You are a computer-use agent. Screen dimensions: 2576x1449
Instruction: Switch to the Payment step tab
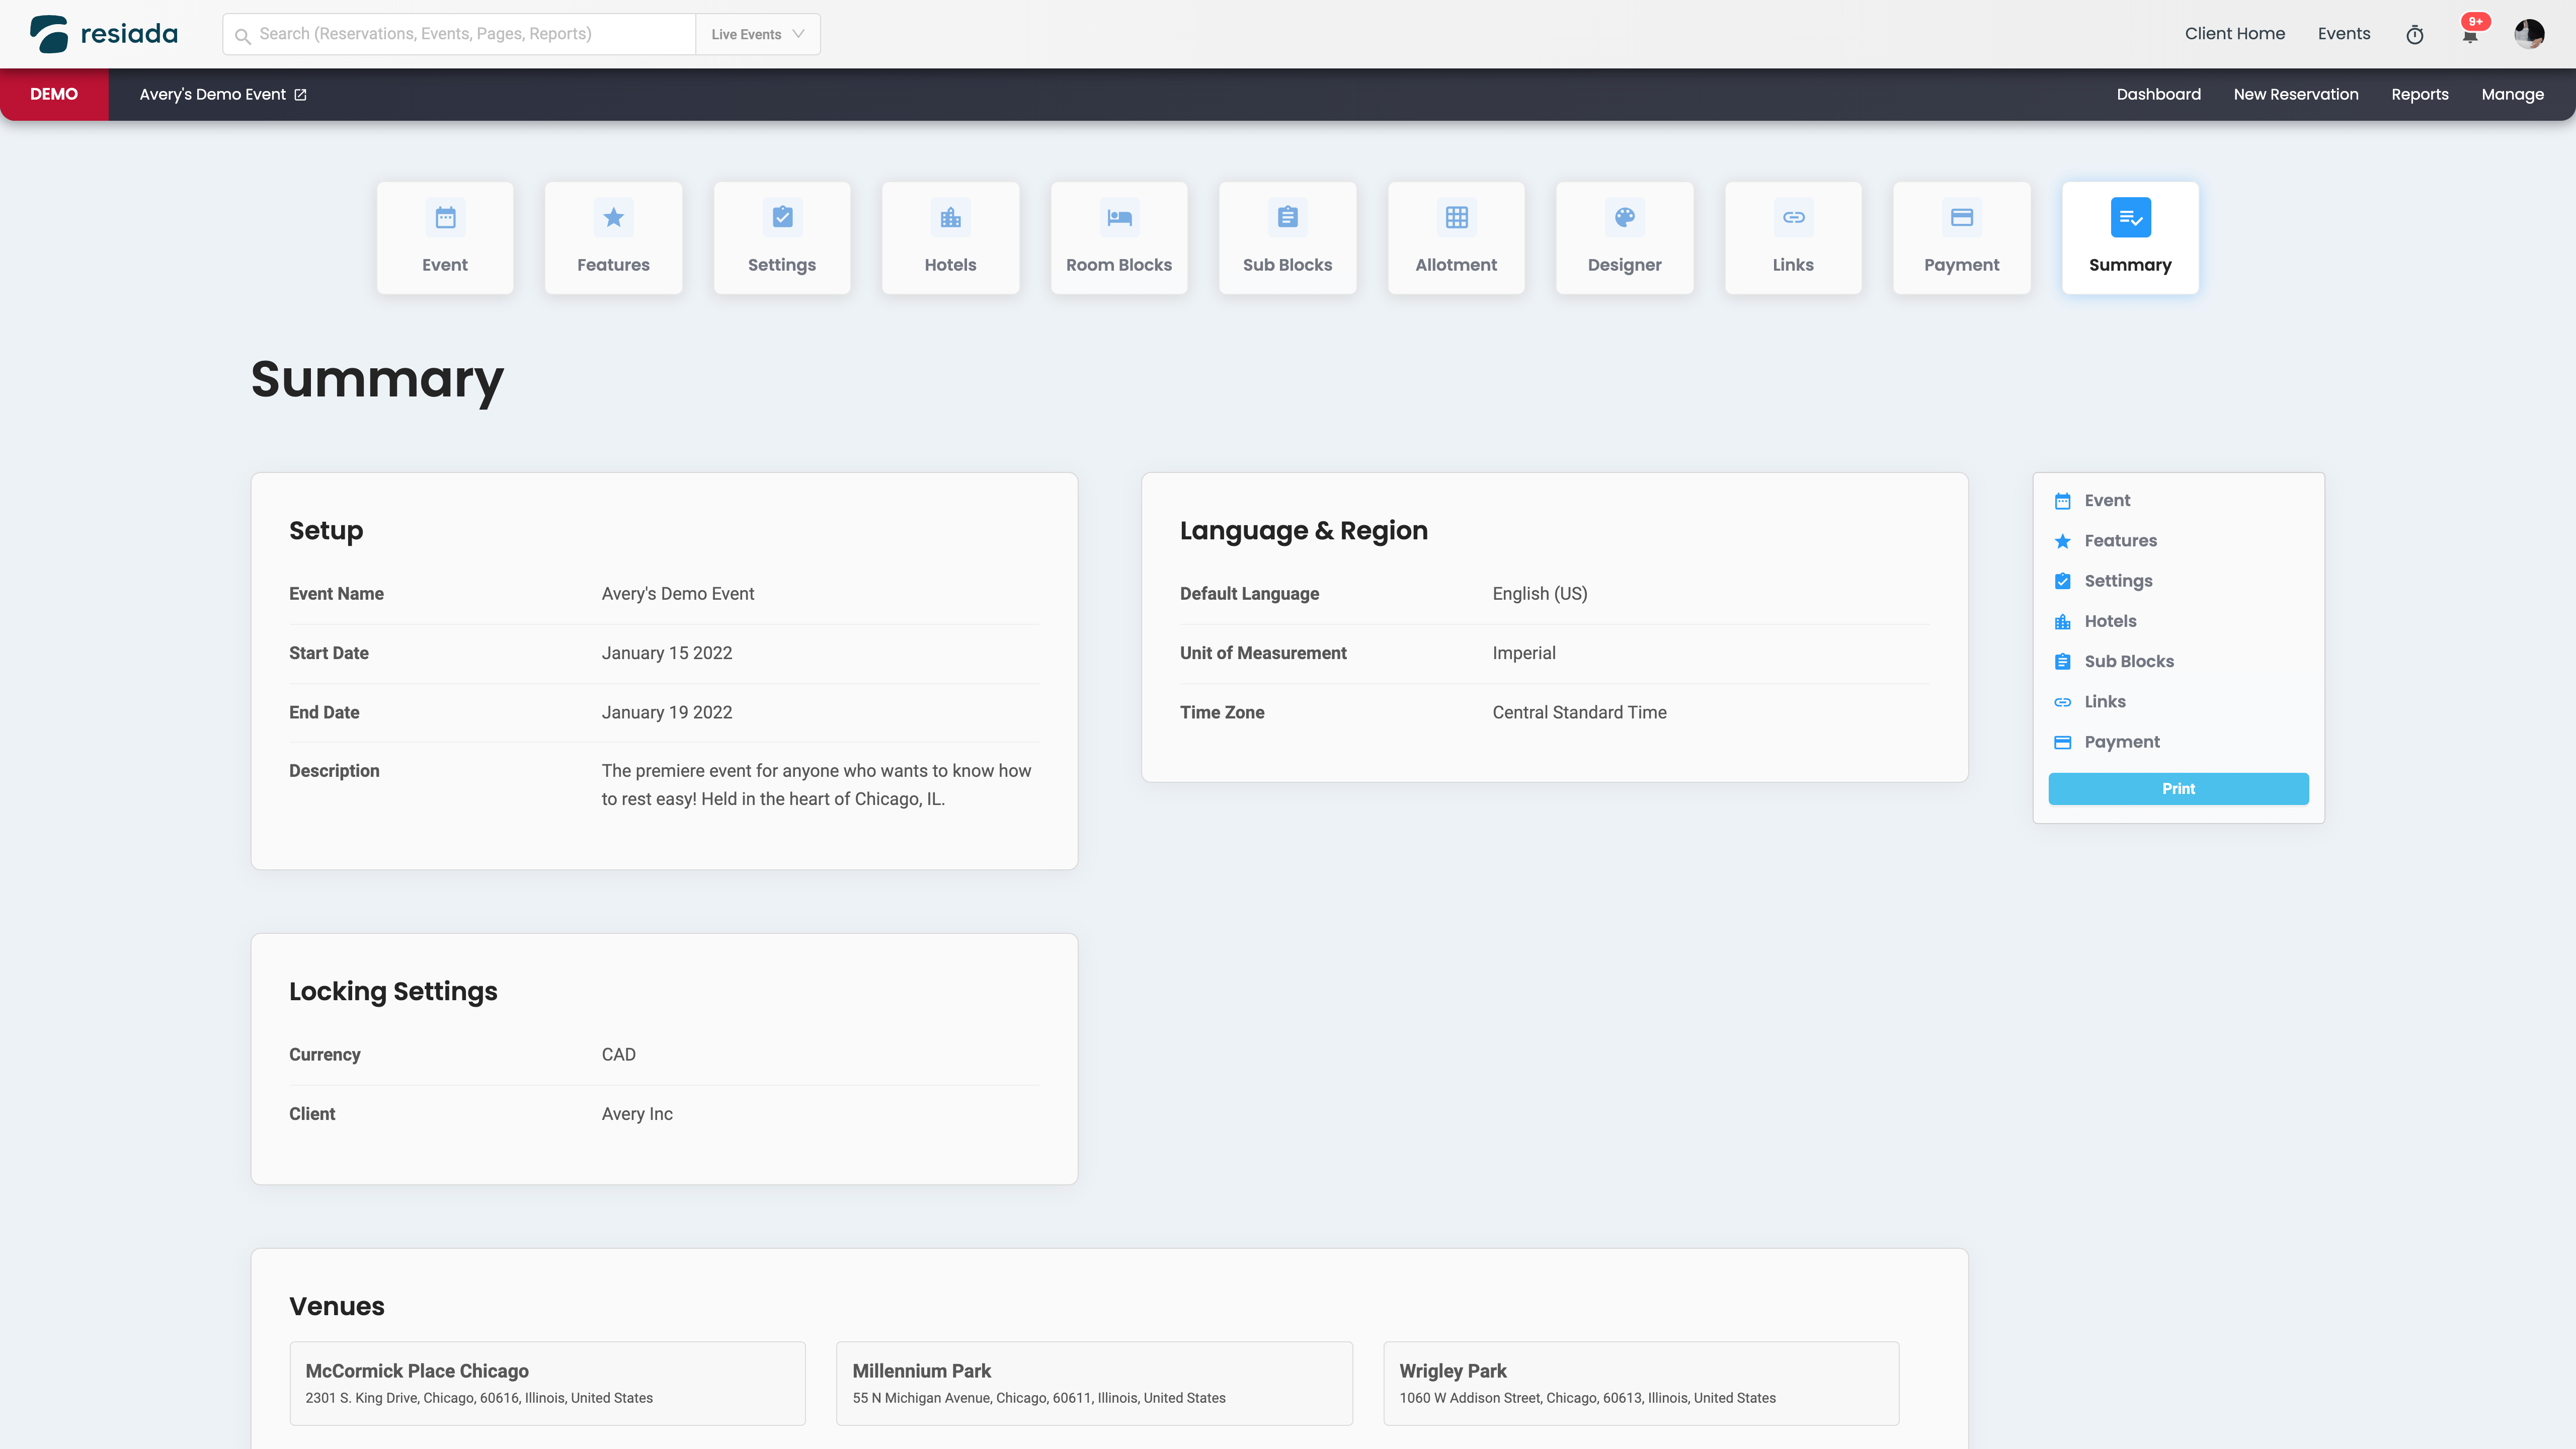click(x=1960, y=237)
